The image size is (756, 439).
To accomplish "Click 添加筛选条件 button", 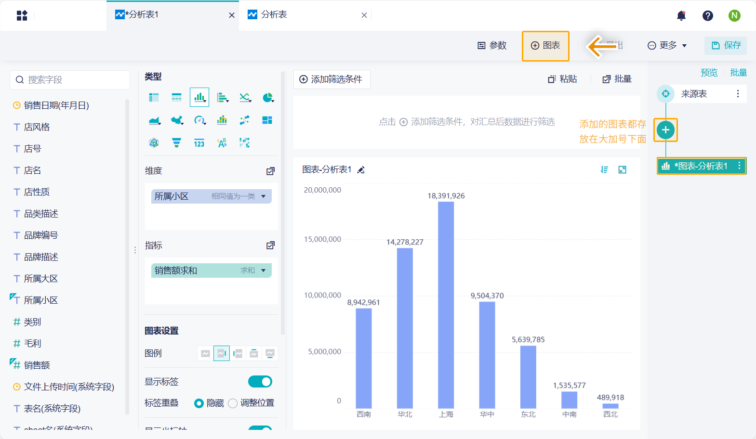I will coord(332,79).
